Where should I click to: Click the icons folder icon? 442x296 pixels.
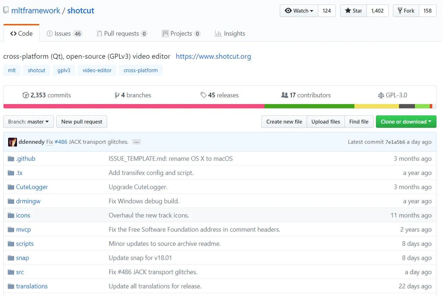click(11, 215)
